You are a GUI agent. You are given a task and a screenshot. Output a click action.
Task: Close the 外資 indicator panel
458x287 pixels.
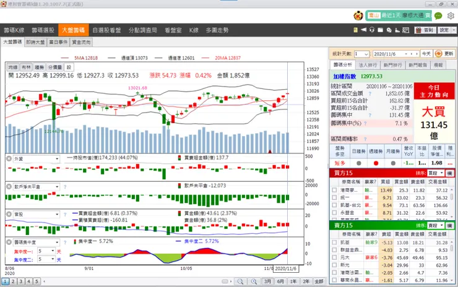point(9,158)
